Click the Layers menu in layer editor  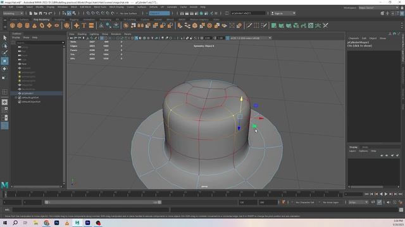[352, 151]
